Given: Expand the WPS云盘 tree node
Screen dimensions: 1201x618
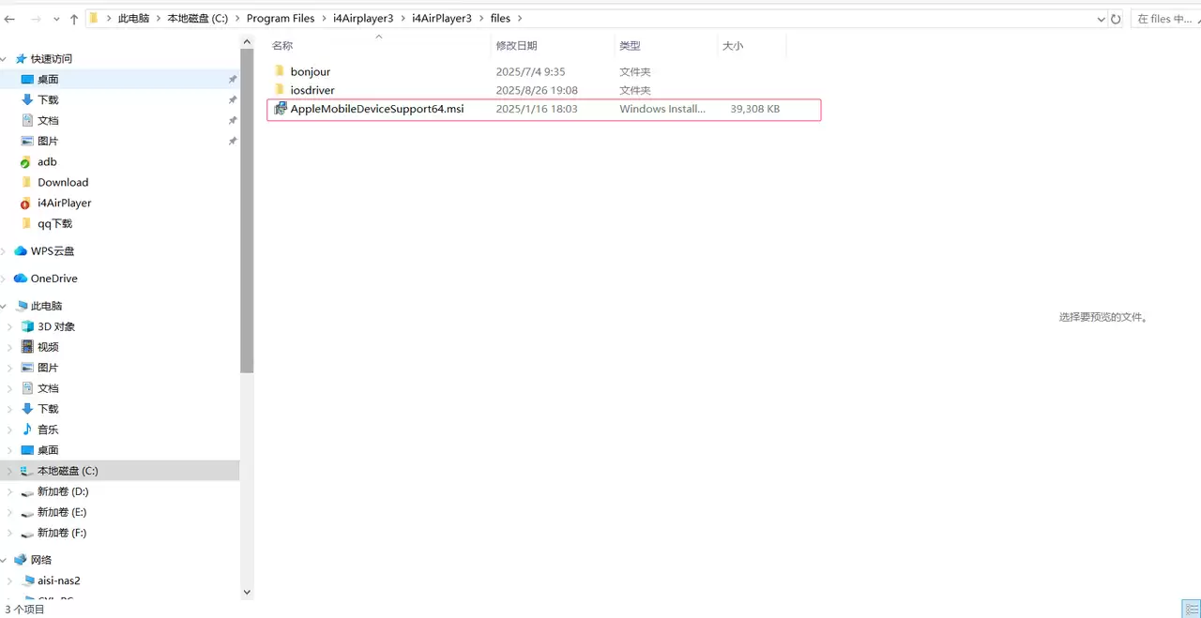Looking at the screenshot, I should pyautogui.click(x=5, y=251).
